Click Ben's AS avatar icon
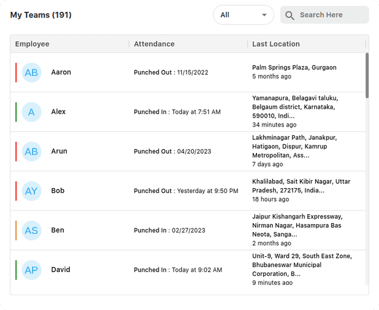The image size is (379, 310). click(31, 230)
